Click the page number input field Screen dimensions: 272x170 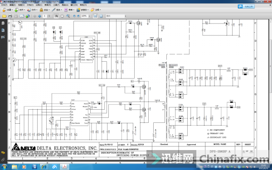click(x=44, y=16)
